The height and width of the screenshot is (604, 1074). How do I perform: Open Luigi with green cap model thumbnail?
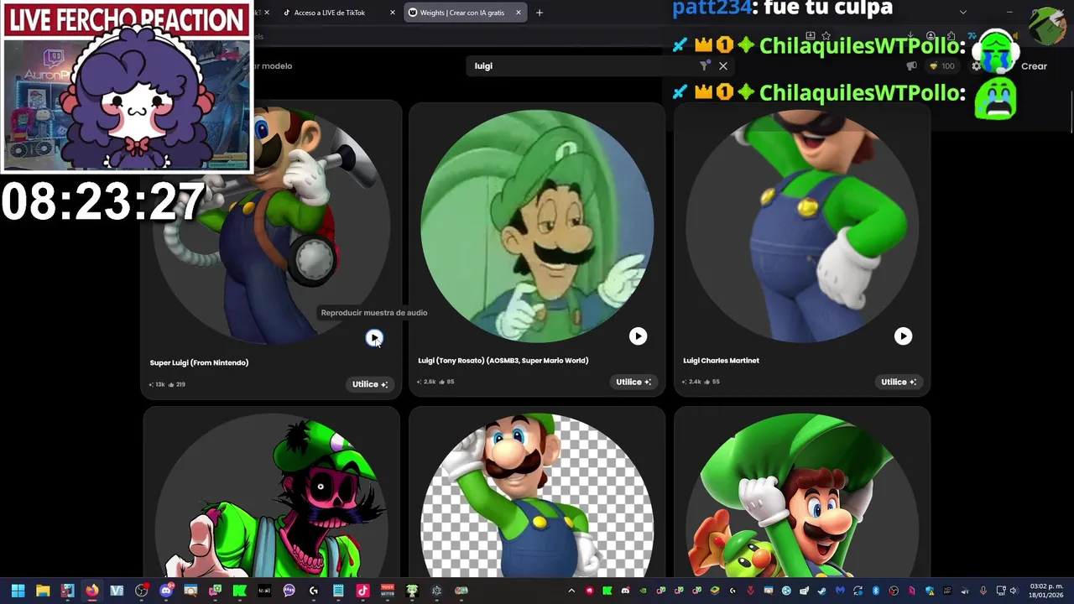[802, 495]
